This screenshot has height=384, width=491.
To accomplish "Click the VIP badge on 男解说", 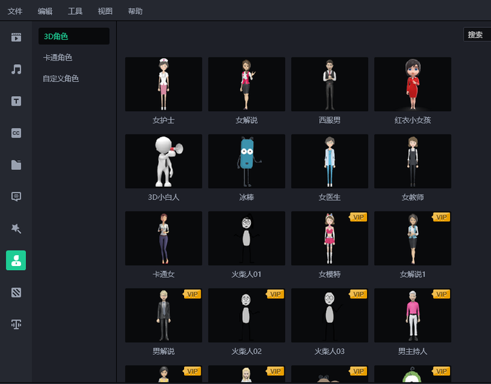I will [192, 294].
